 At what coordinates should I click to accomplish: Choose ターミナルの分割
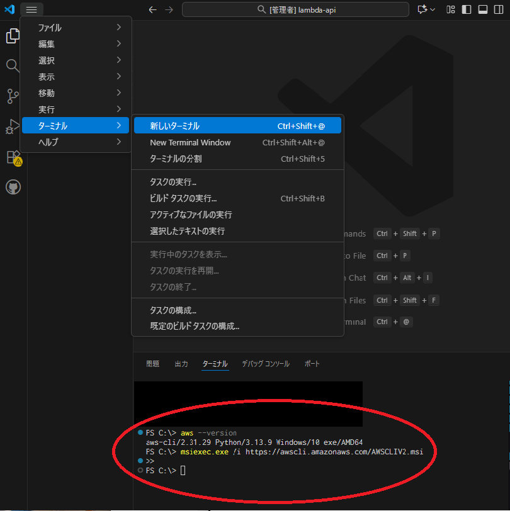tap(237, 159)
